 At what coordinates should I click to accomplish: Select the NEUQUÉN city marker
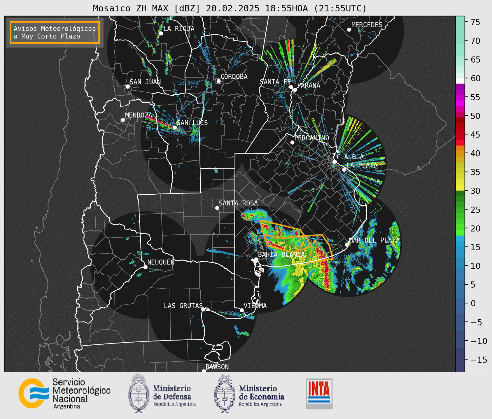tap(145, 267)
